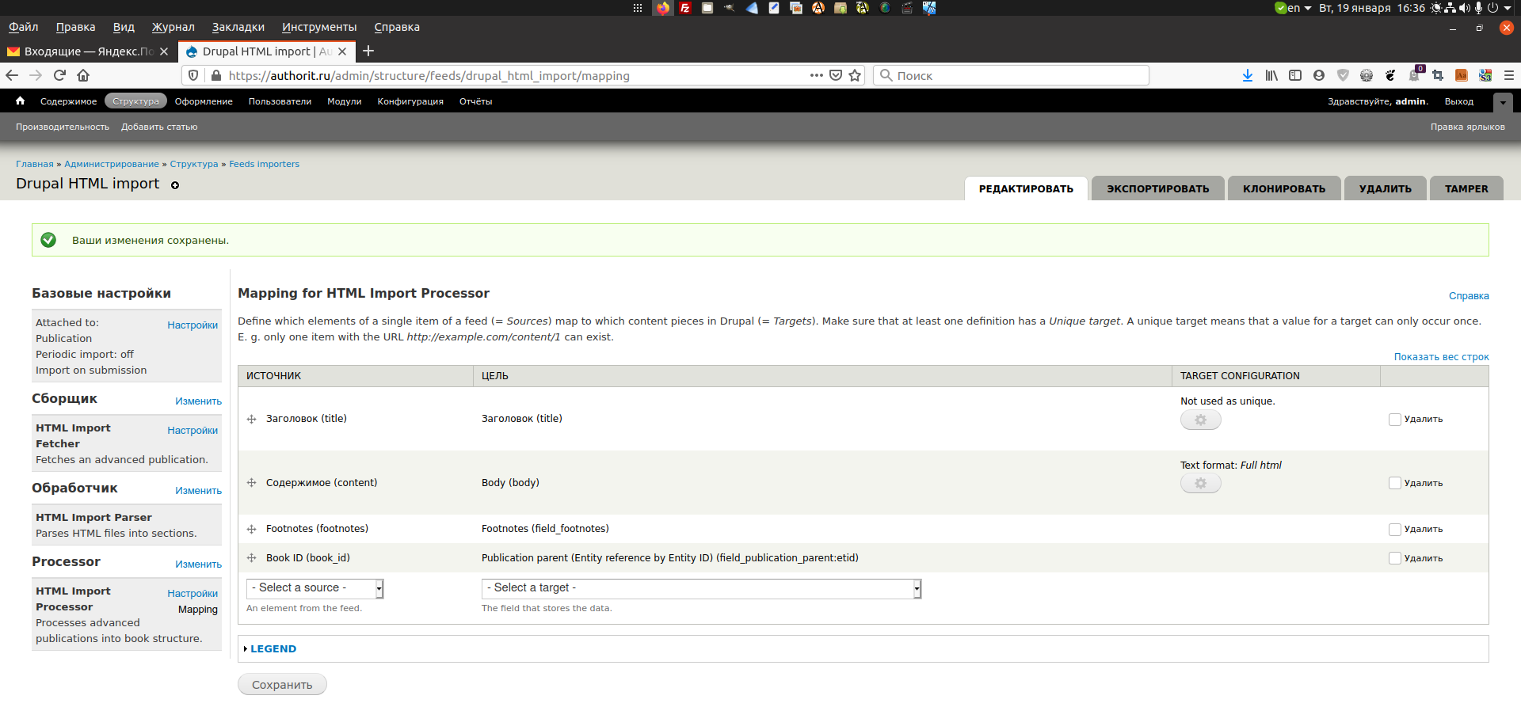The image size is (1521, 707).
Task: Open the Файл menu
Action: (24, 27)
